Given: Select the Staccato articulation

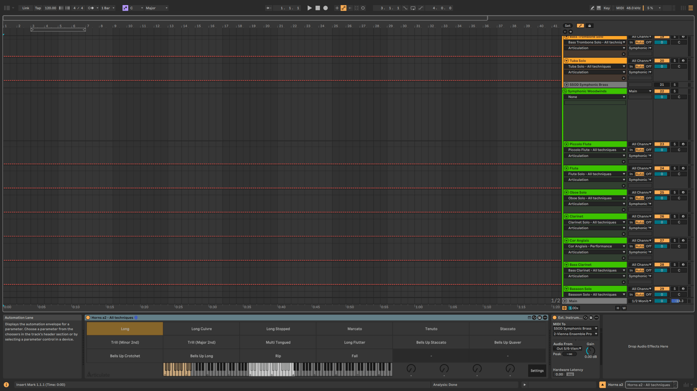Looking at the screenshot, I should click(507, 329).
